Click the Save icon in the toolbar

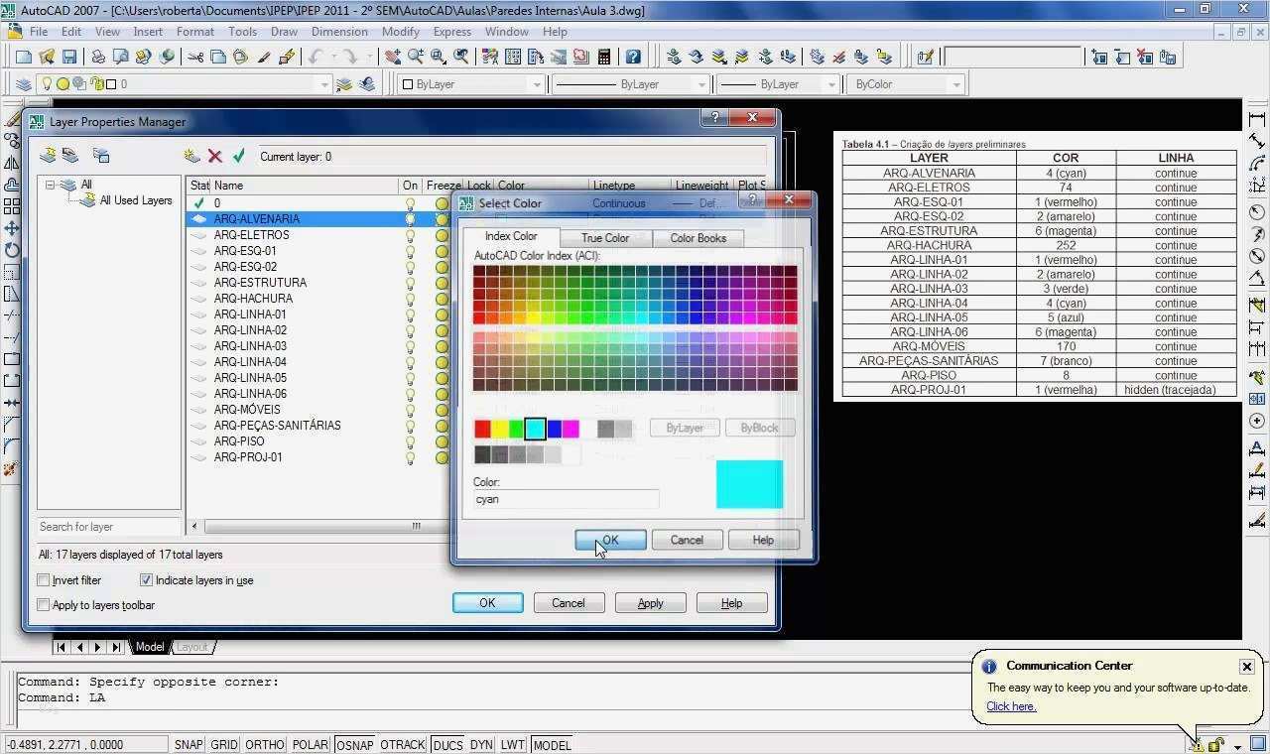[x=69, y=58]
